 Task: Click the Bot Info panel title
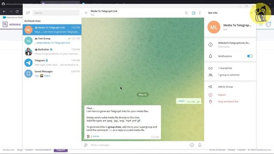tap(213, 13)
